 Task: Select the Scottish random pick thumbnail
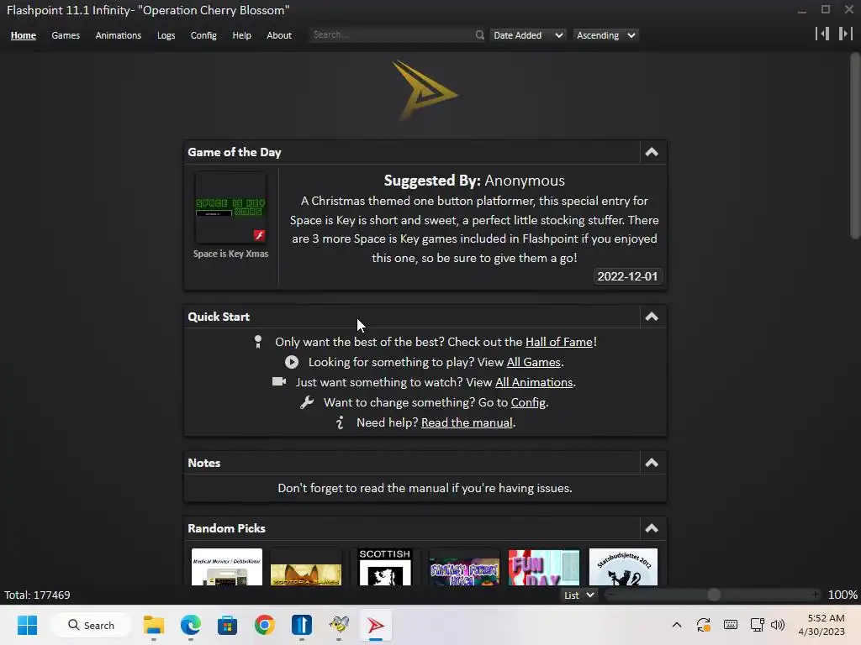tap(385, 567)
